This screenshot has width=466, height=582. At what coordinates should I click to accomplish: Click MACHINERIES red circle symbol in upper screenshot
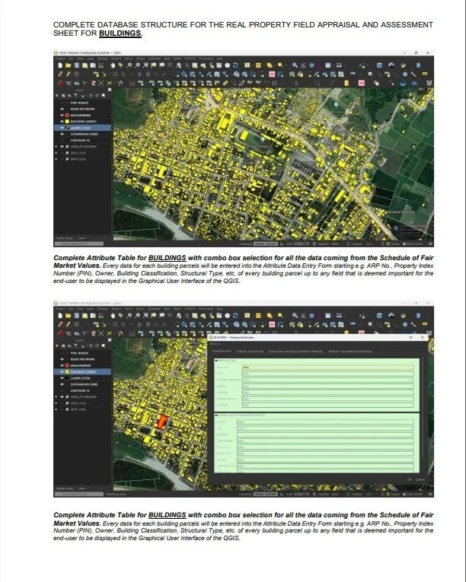[67, 116]
